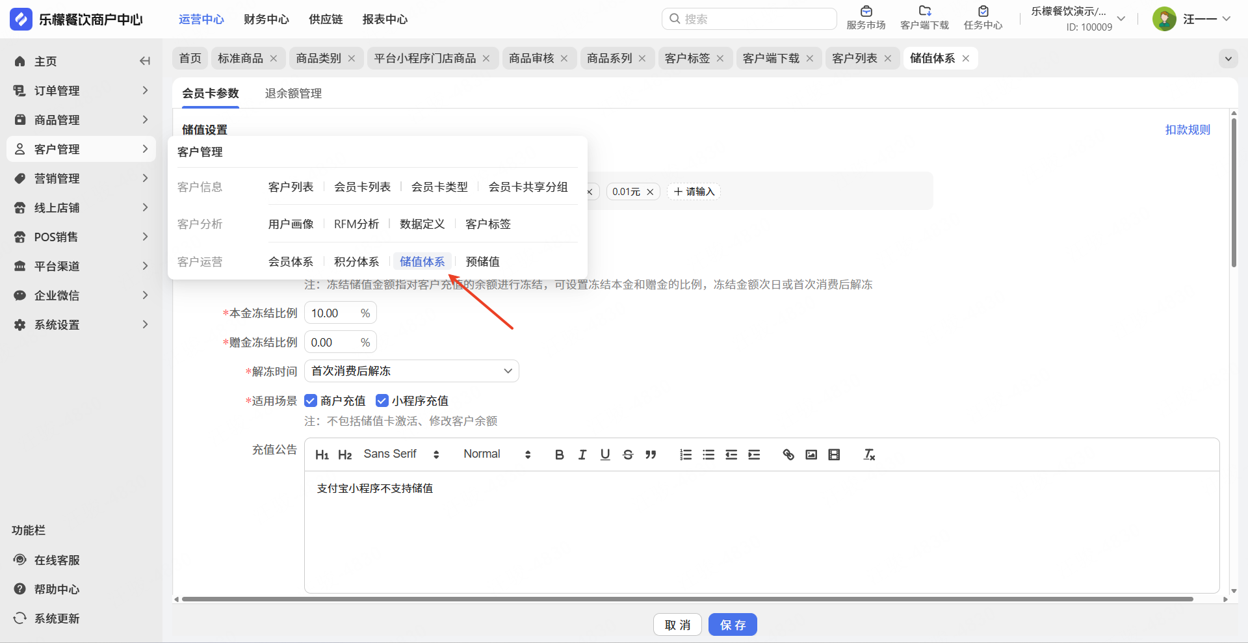
Task: Expand 营销管理 sidebar menu
Action: 81,178
